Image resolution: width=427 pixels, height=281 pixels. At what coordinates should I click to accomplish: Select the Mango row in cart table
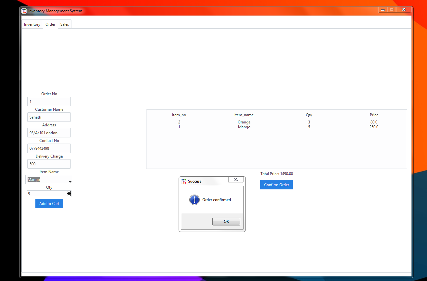click(x=276, y=127)
